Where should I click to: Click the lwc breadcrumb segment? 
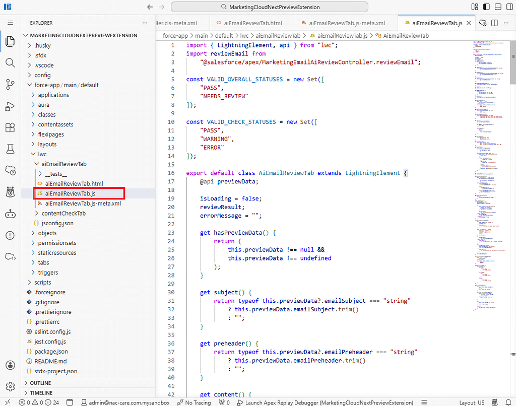pos(244,36)
